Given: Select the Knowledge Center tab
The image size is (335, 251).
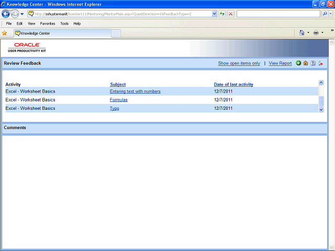Looking at the screenshot, I should (x=63, y=33).
